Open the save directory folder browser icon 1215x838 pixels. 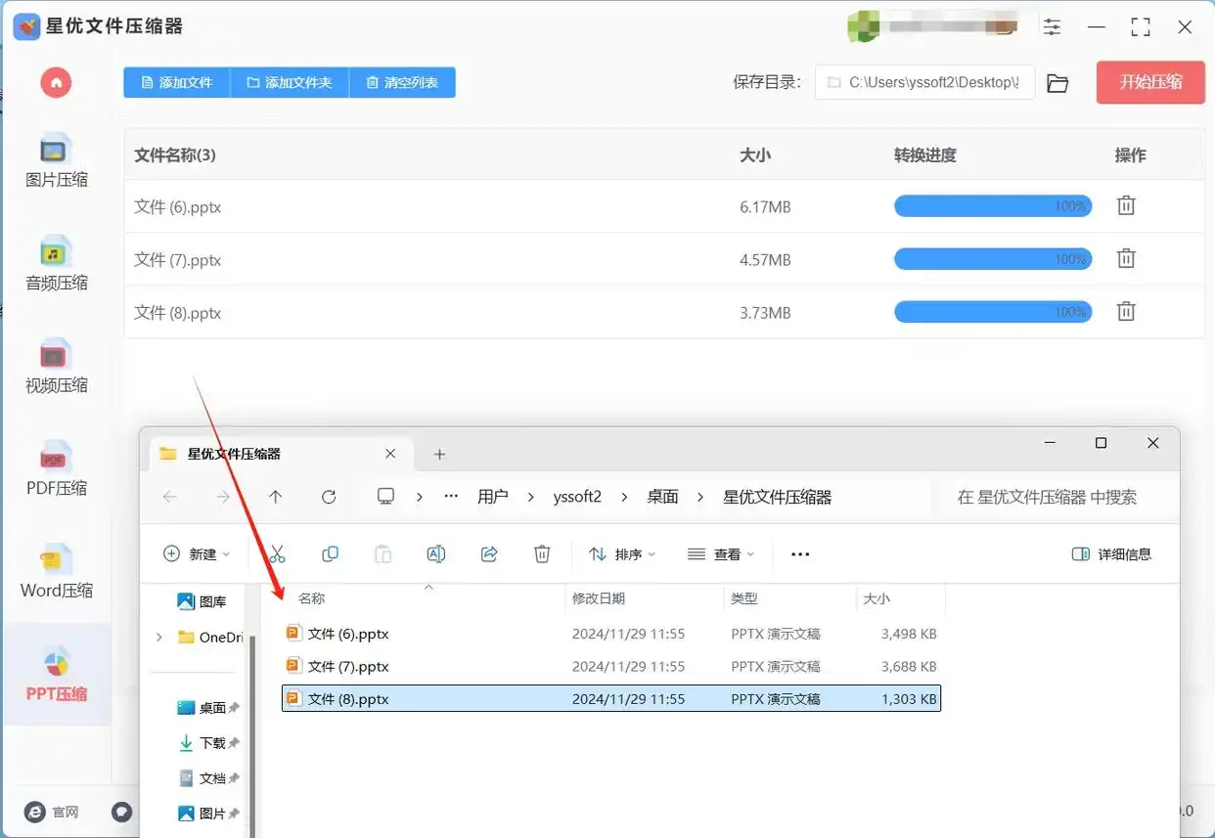tap(1057, 83)
